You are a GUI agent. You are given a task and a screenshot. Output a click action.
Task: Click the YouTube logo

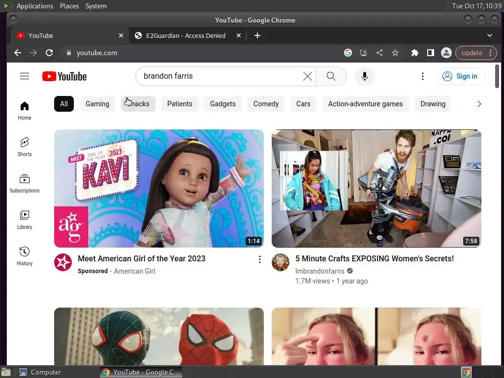coord(64,76)
